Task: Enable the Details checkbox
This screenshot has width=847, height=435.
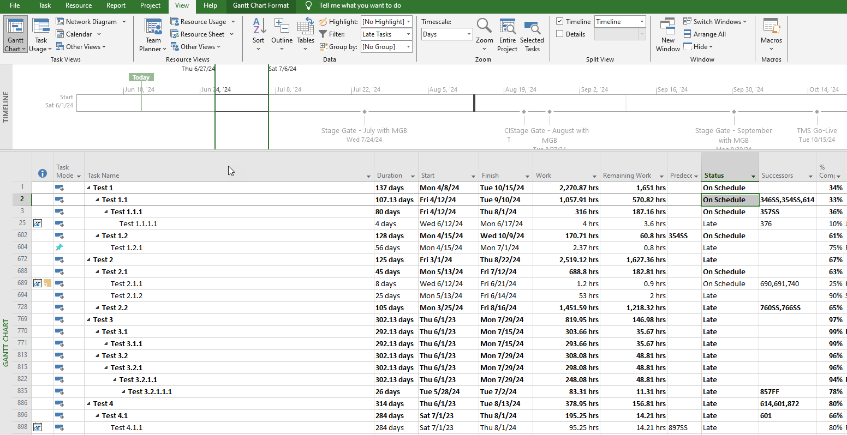Action: tap(559, 34)
